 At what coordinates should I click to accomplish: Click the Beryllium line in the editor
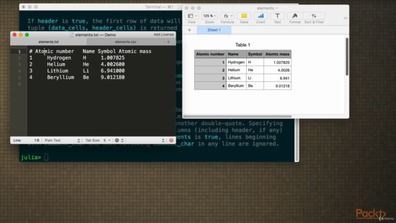click(x=77, y=77)
